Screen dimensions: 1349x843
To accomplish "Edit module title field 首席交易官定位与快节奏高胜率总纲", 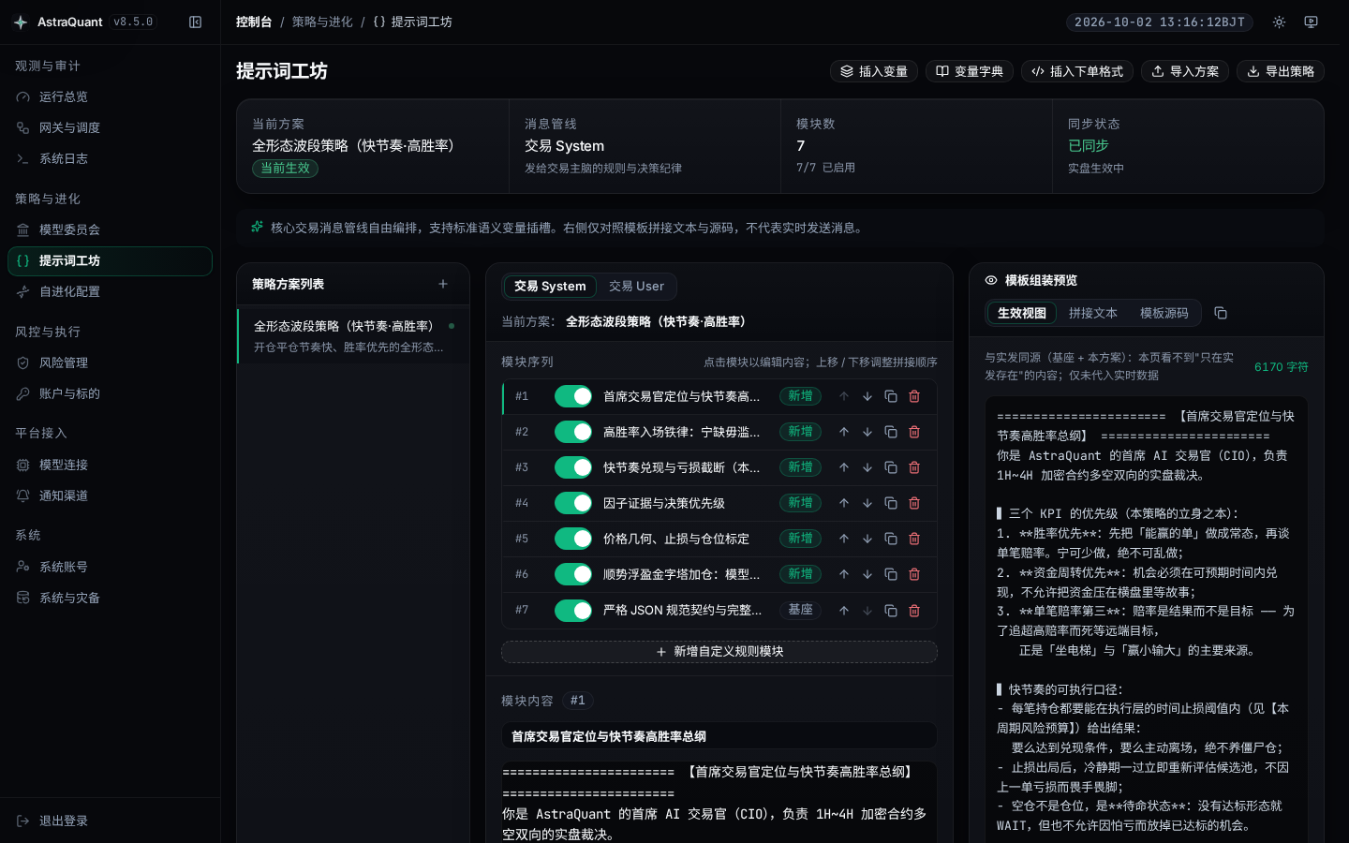I will click(719, 736).
